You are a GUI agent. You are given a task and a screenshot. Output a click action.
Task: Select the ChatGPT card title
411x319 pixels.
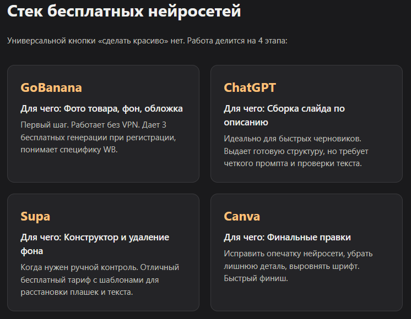pos(250,87)
